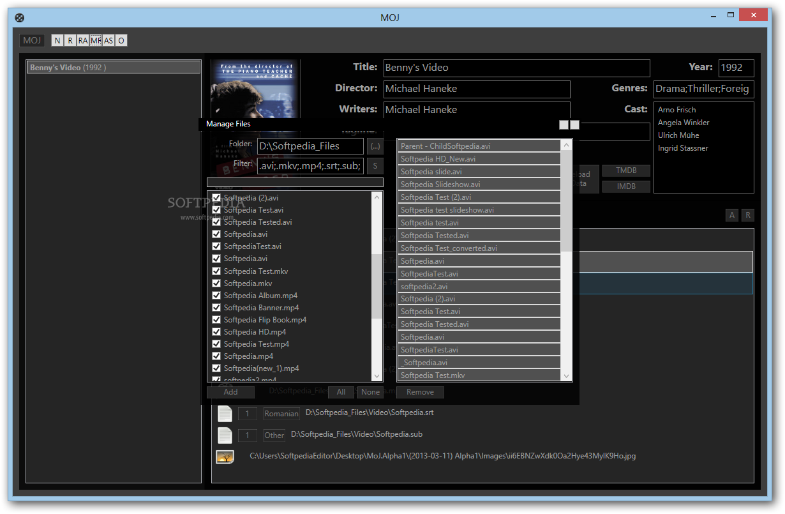
Task: Select _Softpedia.avi in the added files list
Action: click(479, 363)
